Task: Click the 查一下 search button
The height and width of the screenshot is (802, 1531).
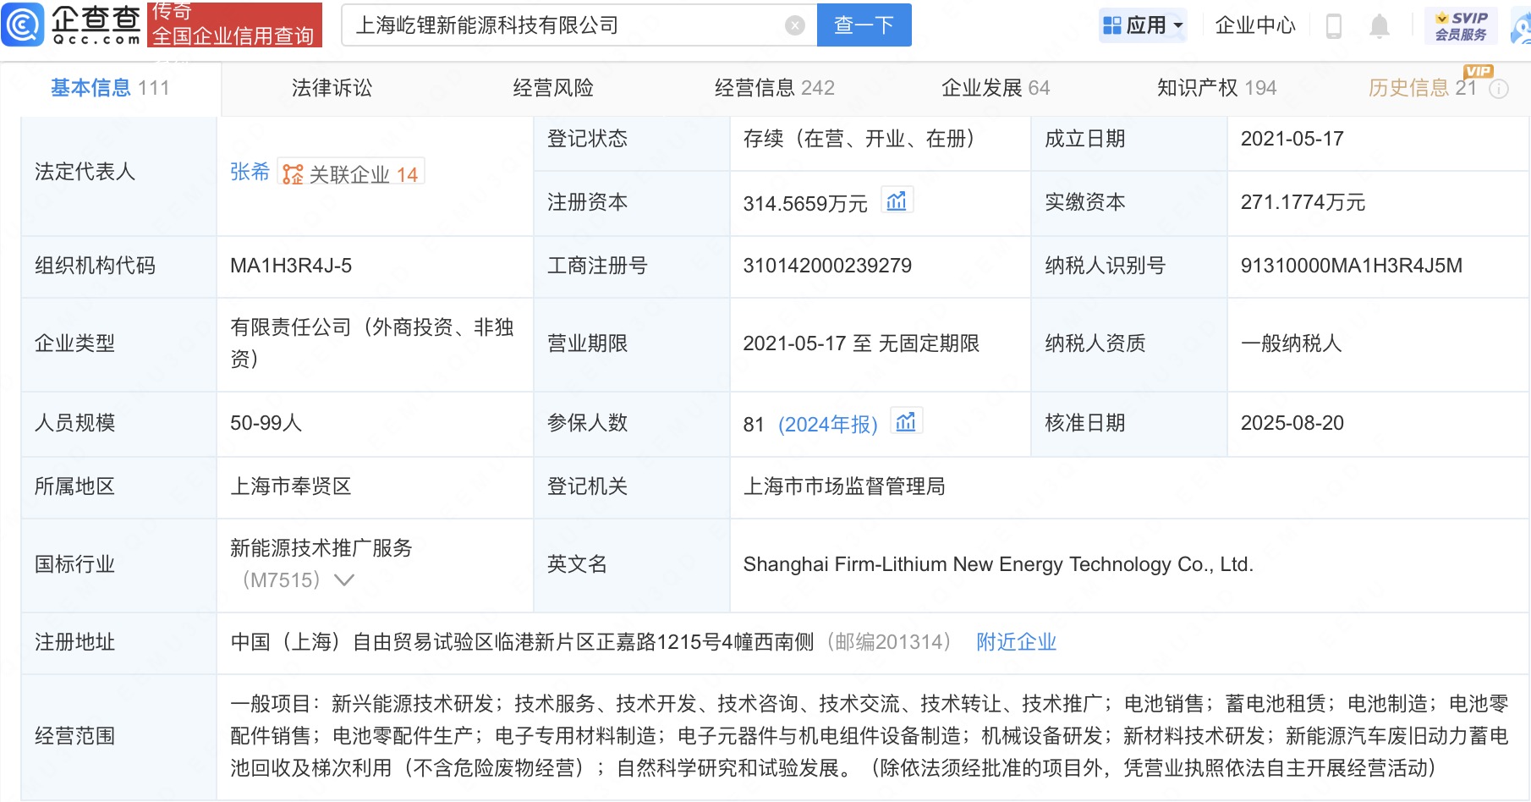Action: [x=864, y=25]
